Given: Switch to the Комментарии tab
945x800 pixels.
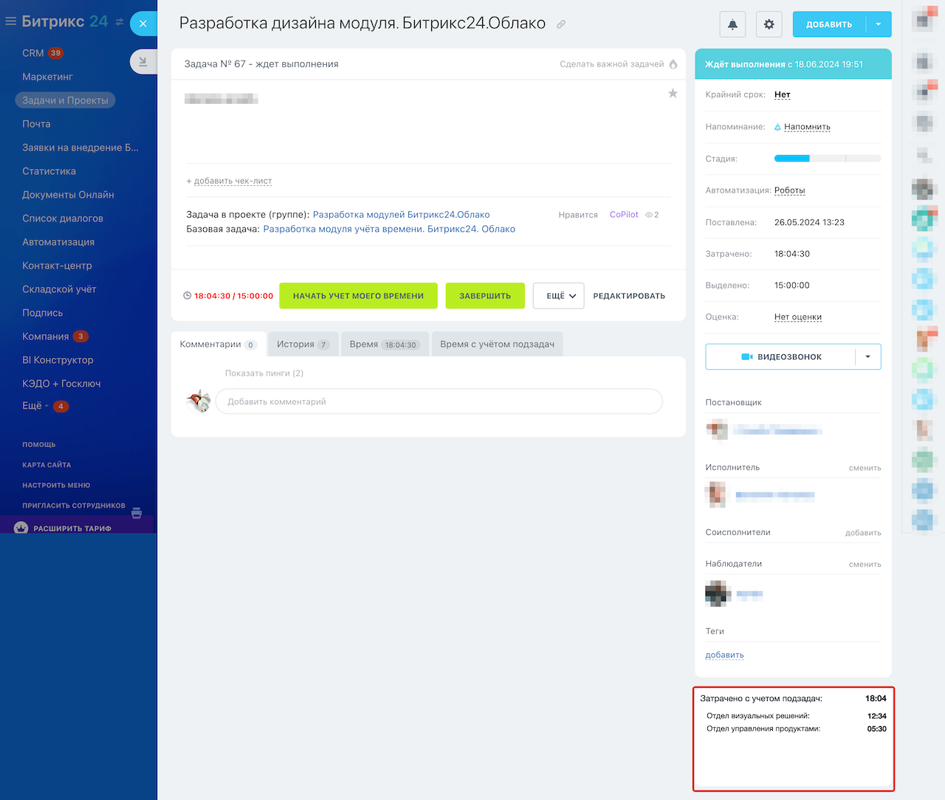Looking at the screenshot, I should (x=219, y=345).
